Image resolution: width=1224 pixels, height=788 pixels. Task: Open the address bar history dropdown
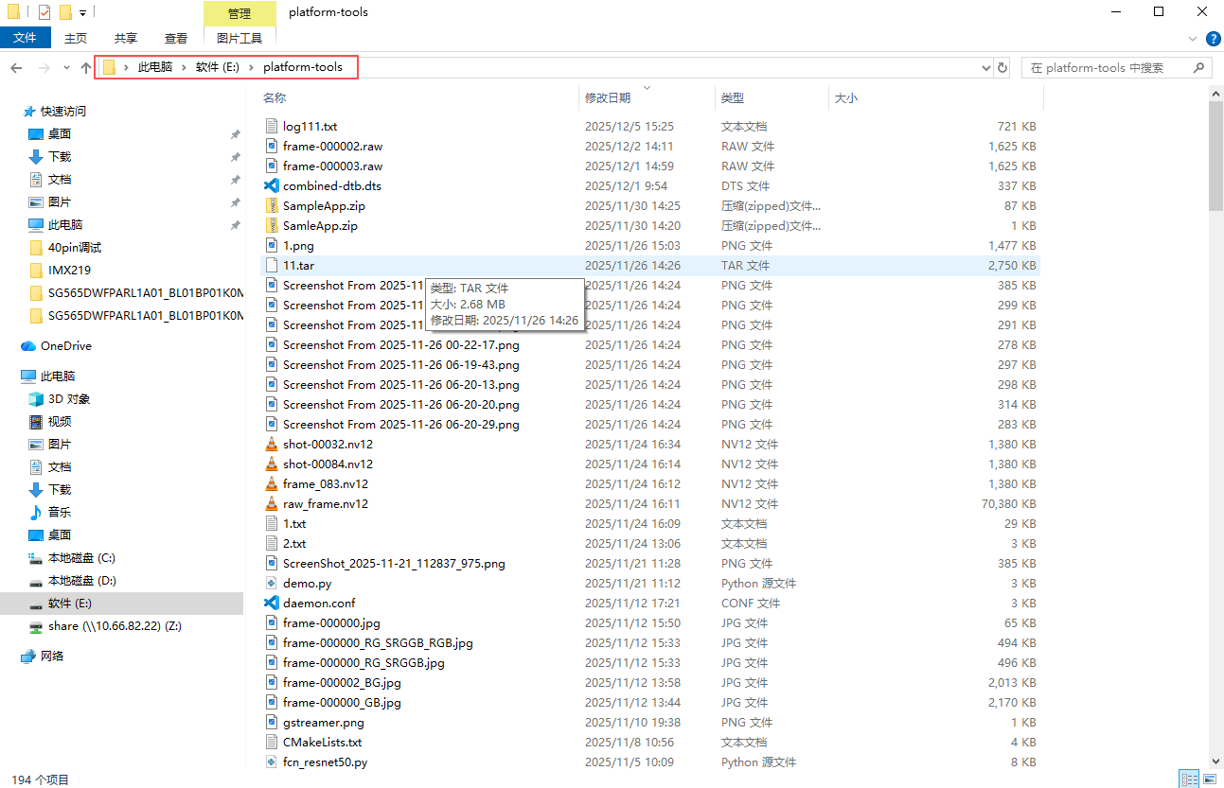[x=987, y=68]
